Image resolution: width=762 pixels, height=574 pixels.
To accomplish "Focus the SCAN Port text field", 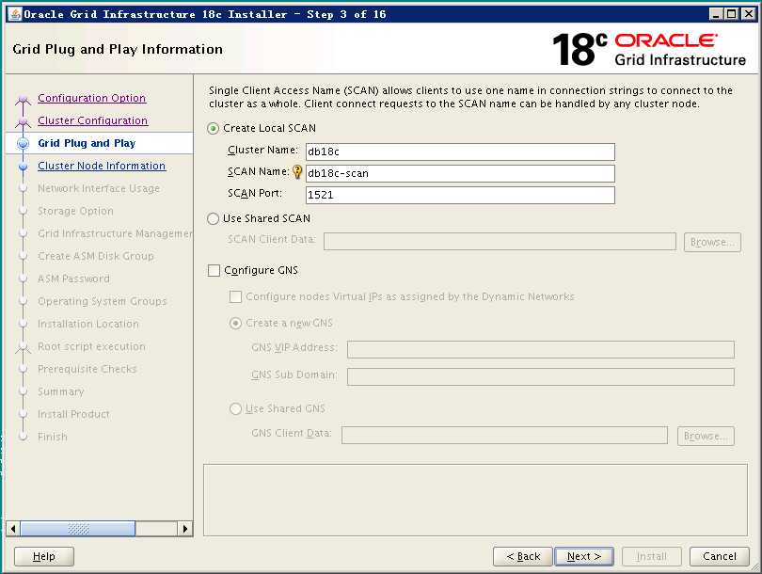I will coord(460,195).
